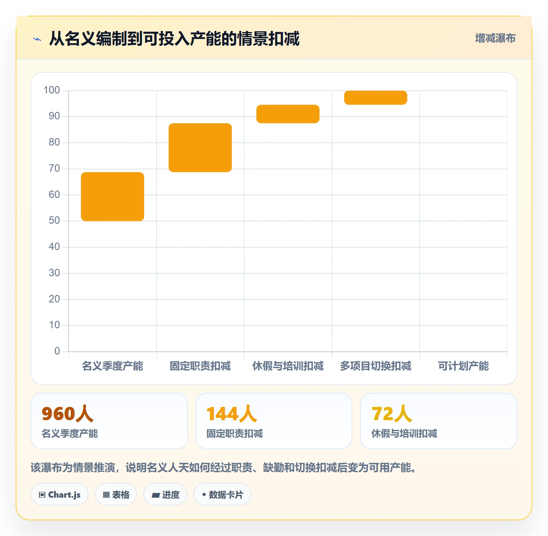
Task: Click the 60 tick on the y-axis
Action: click(x=54, y=195)
